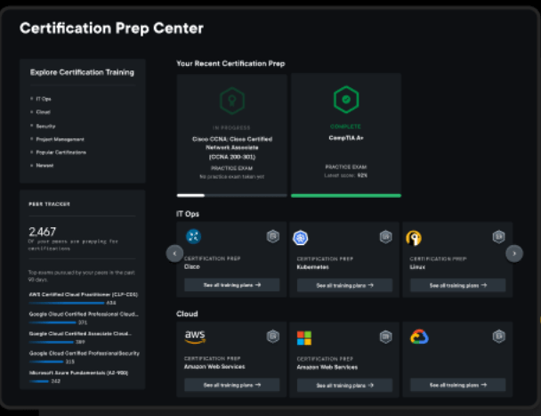Image resolution: width=541 pixels, height=416 pixels.
Task: Click 'Amazon Web Services' on the aws-logo card
Action: pyautogui.click(x=214, y=367)
